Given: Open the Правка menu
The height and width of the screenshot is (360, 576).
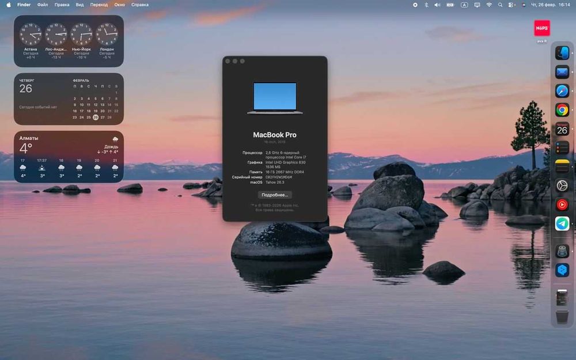Looking at the screenshot, I should pos(62,5).
